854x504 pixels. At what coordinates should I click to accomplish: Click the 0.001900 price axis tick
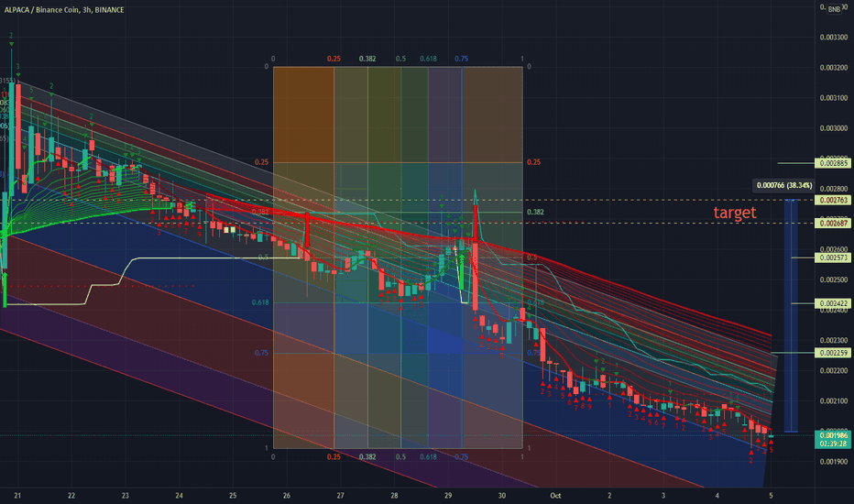point(833,462)
